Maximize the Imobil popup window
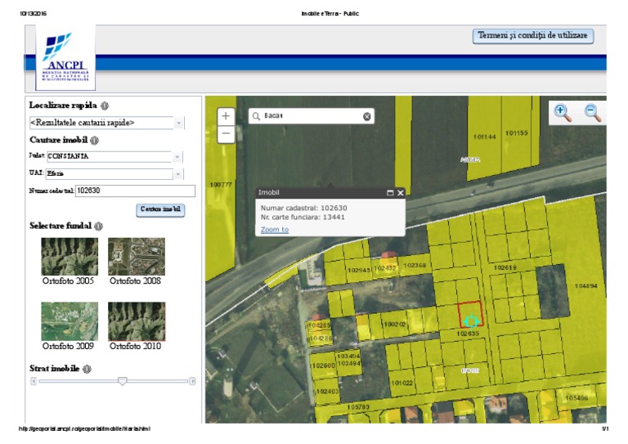 (390, 192)
